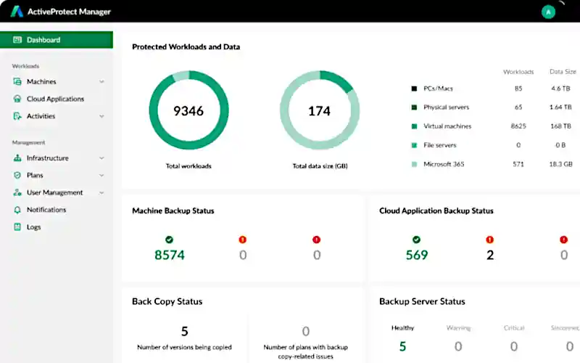Click the Workloads column header

tap(518, 72)
